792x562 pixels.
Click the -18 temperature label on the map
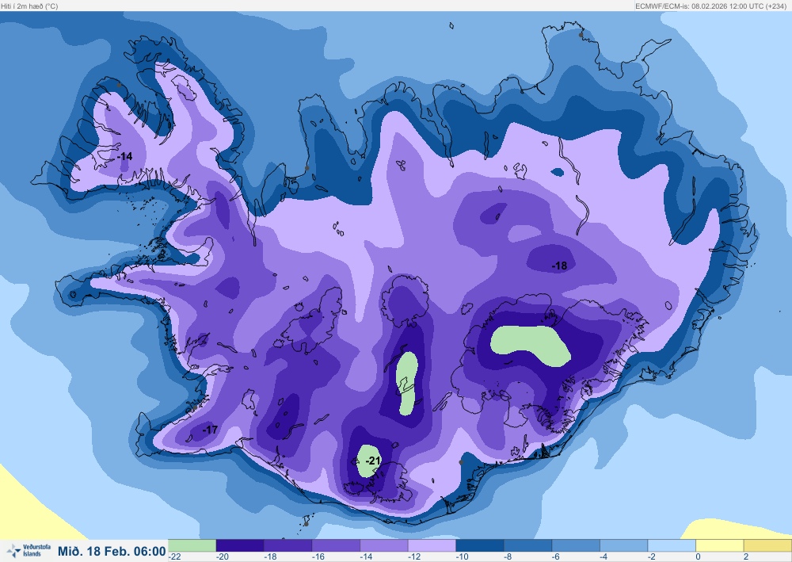pos(559,266)
